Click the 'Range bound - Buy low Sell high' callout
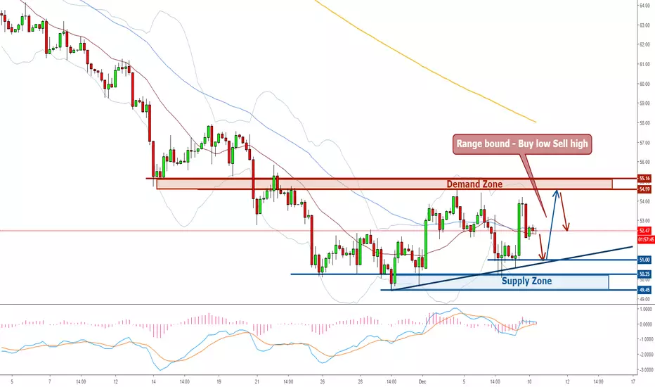The image size is (655, 387). click(x=522, y=144)
